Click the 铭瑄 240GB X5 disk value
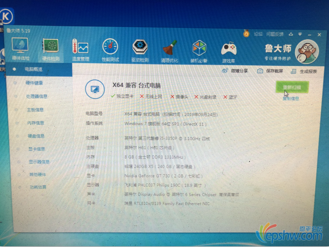Screen dimensions: 329x247 point(160,167)
